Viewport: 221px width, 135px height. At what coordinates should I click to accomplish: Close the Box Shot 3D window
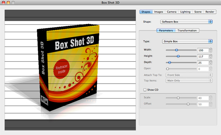(x=3, y=3)
